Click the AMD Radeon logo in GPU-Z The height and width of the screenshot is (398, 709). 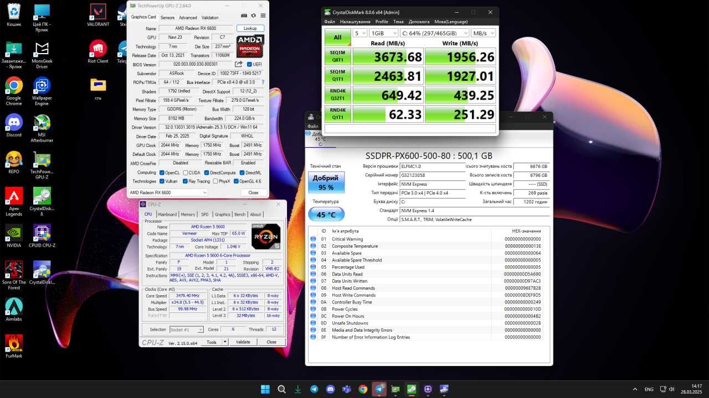250,46
